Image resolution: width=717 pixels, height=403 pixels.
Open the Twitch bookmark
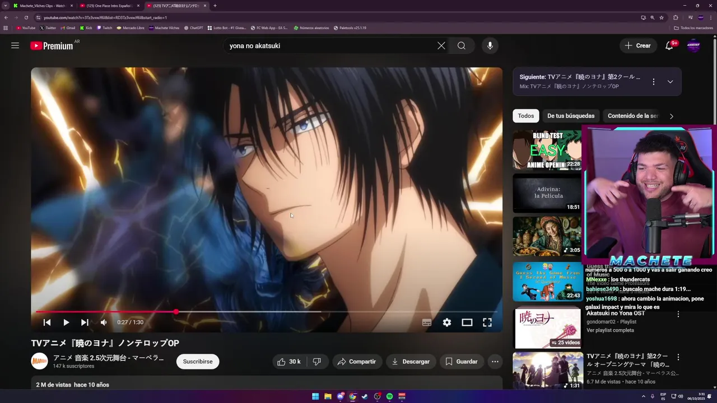[x=104, y=27]
